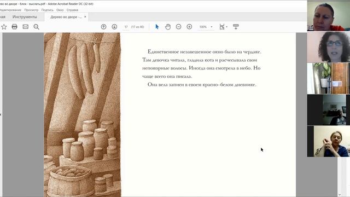Zoom in with plus icon
Screen dimensions: 350x197
coord(189,27)
